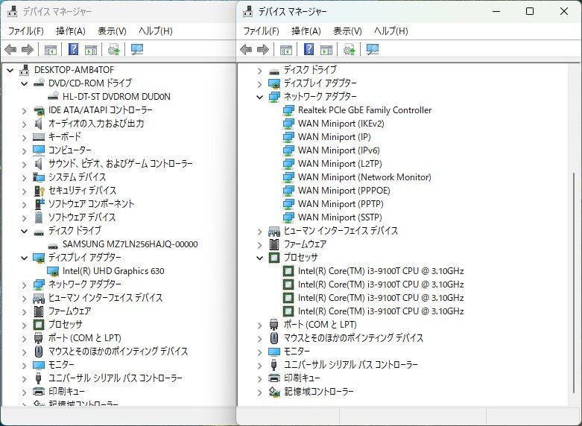The width and height of the screenshot is (582, 426).
Task: Open 操作(A) menu in left window
Action: (x=71, y=31)
